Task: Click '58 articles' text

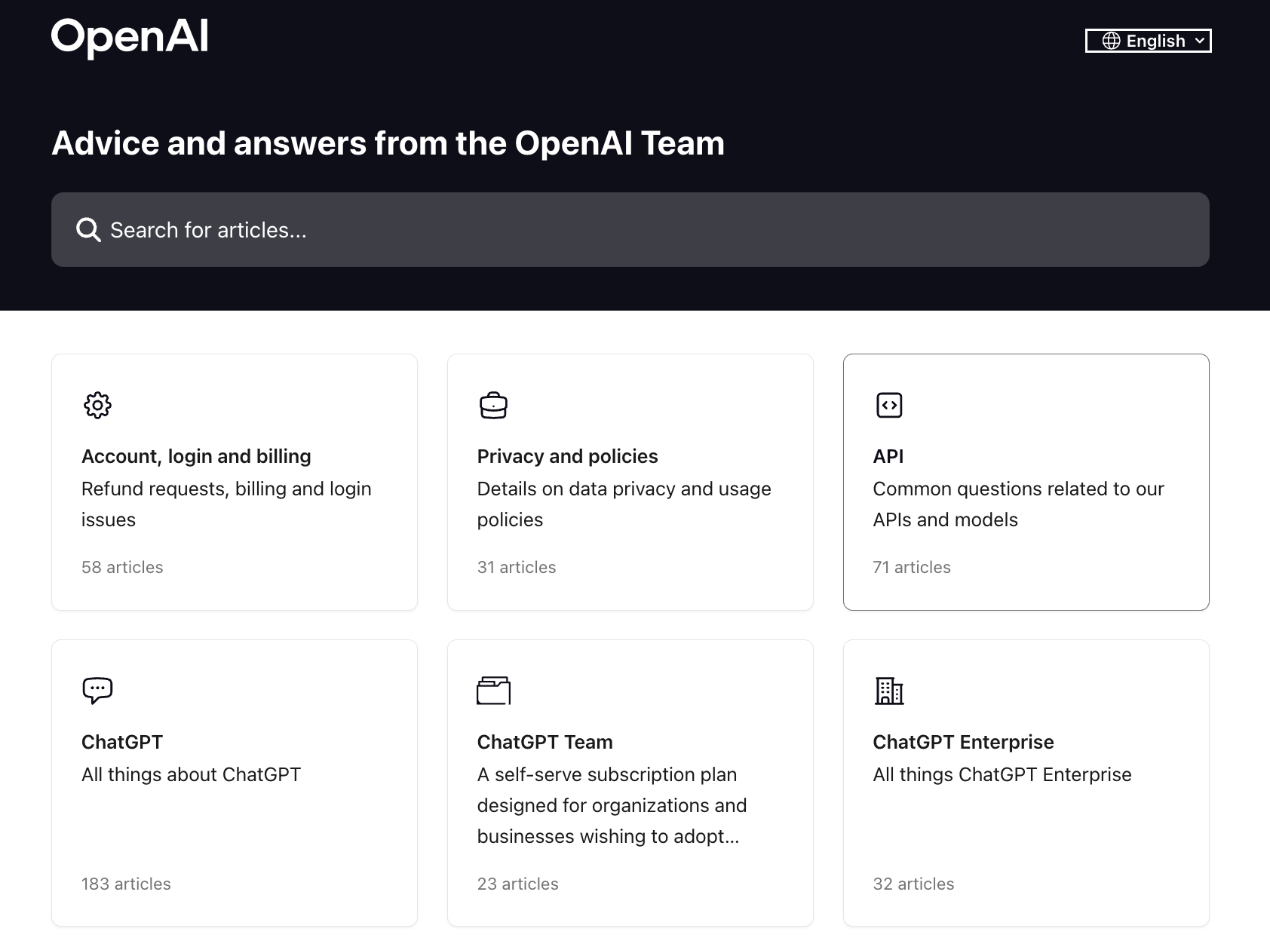Action: click(122, 567)
